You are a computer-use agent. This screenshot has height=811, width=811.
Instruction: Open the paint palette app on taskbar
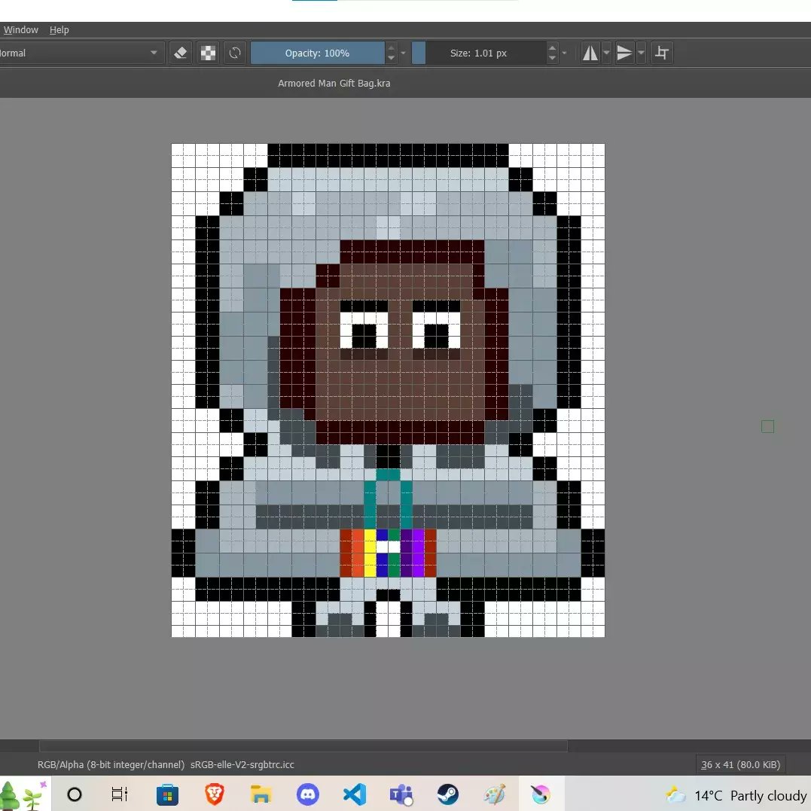tap(495, 794)
